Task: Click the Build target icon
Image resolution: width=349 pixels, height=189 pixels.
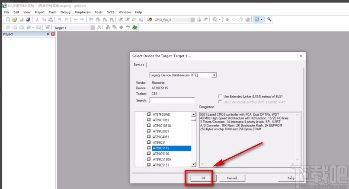Action: coord(15,28)
